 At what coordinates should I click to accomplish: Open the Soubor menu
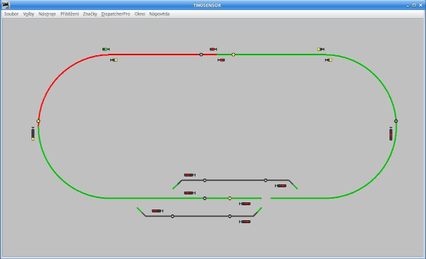coord(11,14)
